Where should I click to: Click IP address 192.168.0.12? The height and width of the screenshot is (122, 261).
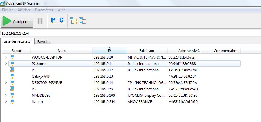(103, 70)
